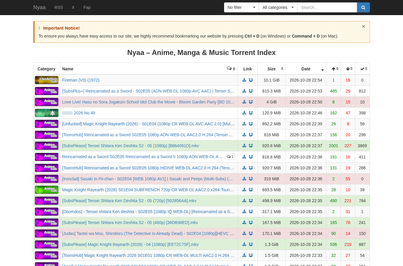Download torrent for Love Live! Hasu no Sora
403x266 pixels.
point(244,102)
